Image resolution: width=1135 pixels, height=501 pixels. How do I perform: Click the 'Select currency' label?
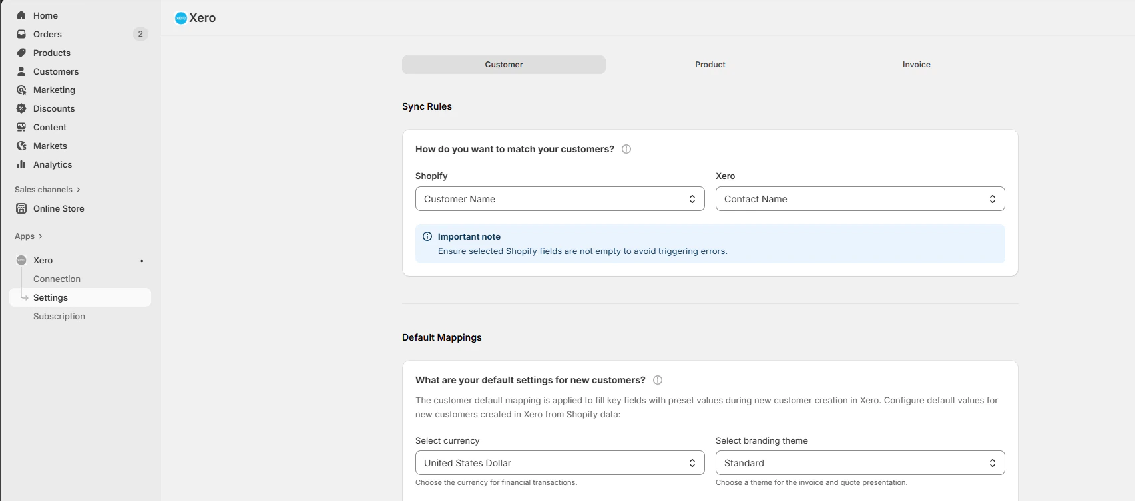pyautogui.click(x=447, y=440)
